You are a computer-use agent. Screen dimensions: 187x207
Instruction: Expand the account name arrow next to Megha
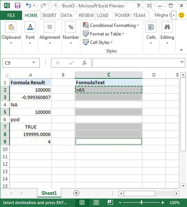pyautogui.click(x=174, y=15)
